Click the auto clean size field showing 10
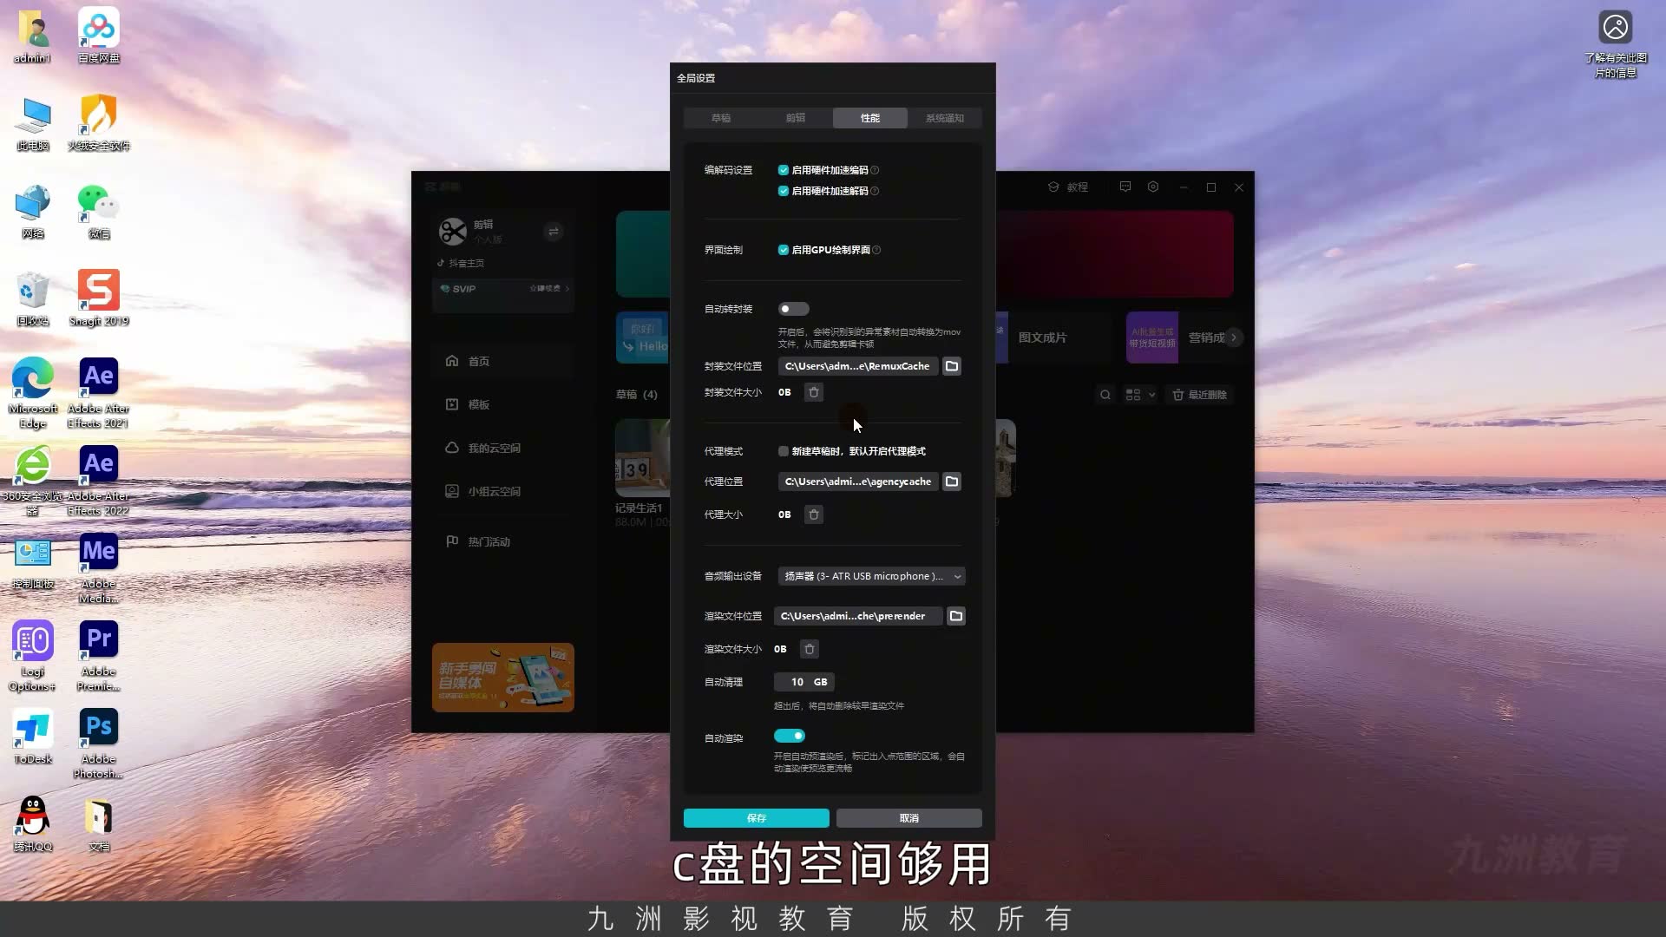The height and width of the screenshot is (937, 1666). (803, 682)
